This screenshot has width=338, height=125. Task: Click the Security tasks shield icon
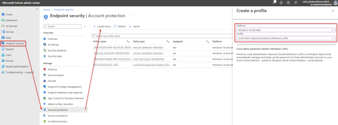(45, 56)
